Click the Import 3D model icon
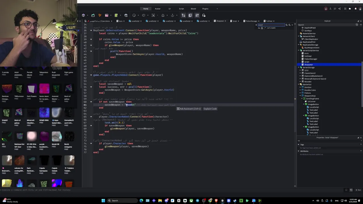The height and width of the screenshot is (204, 363). click(126, 15)
